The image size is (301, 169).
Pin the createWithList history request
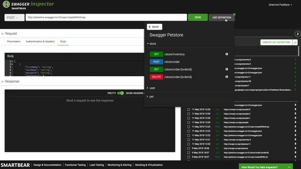coord(295,157)
